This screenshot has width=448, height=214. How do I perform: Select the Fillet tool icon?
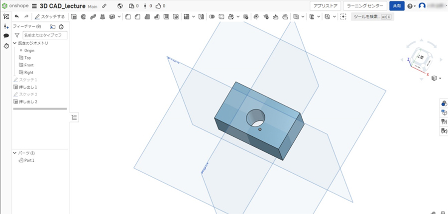(127, 16)
